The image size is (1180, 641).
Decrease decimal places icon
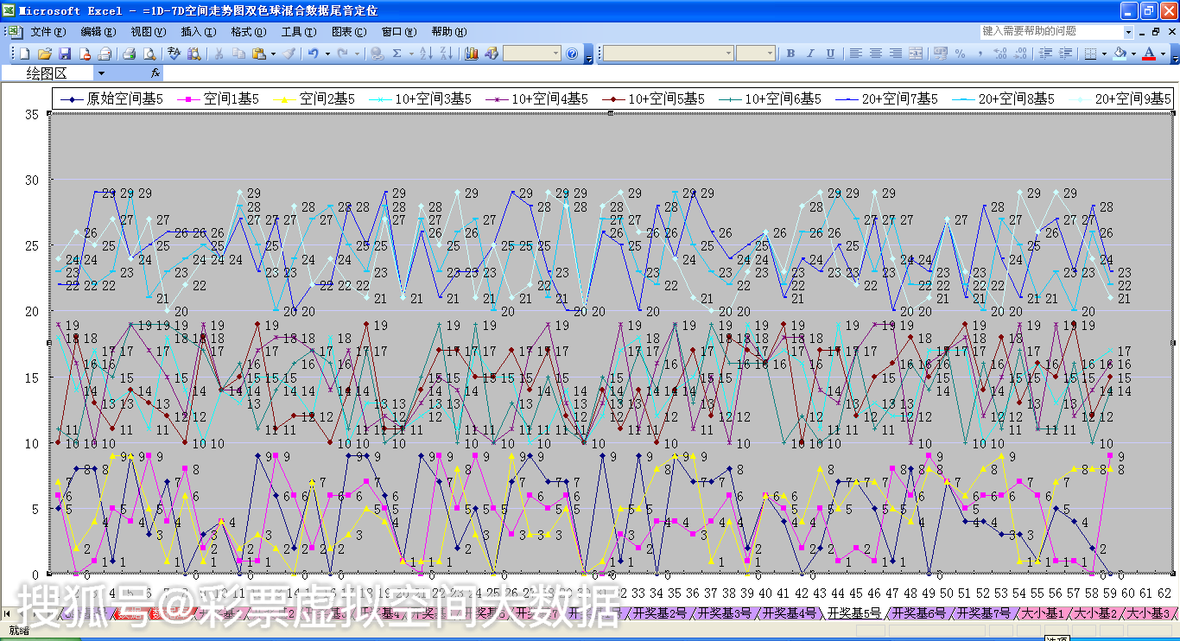[x=1019, y=54]
